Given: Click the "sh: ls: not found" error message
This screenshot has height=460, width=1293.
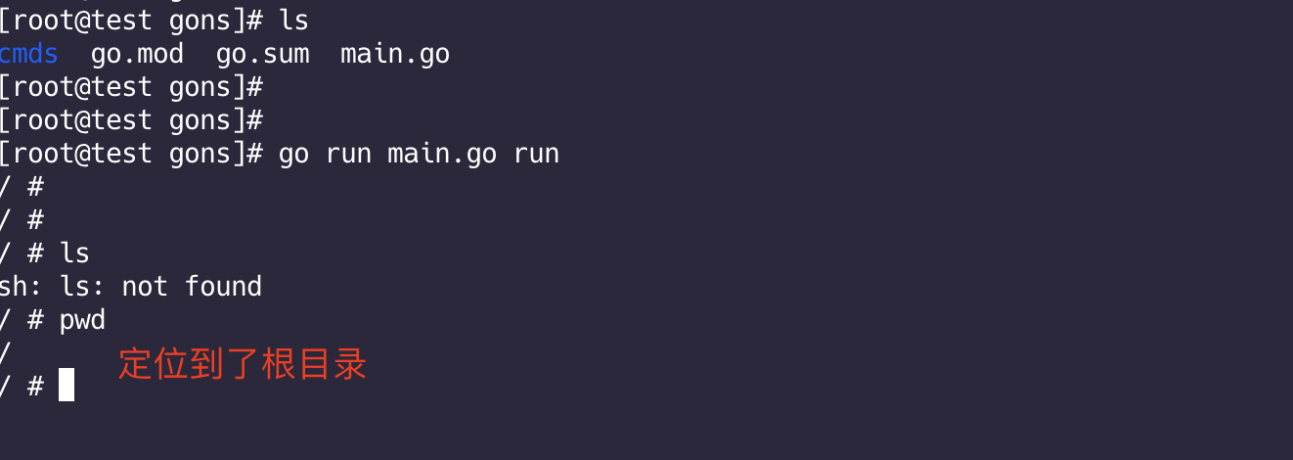Looking at the screenshot, I should point(131,287).
